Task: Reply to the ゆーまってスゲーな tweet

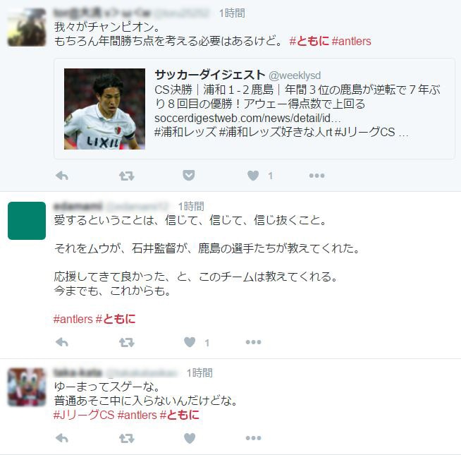Action: click(x=62, y=438)
